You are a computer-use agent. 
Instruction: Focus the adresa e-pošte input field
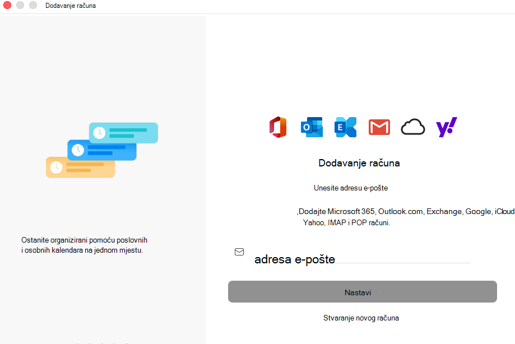point(362,259)
